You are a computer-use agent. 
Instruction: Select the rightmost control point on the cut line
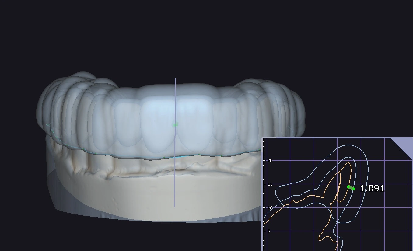coord(260,149)
